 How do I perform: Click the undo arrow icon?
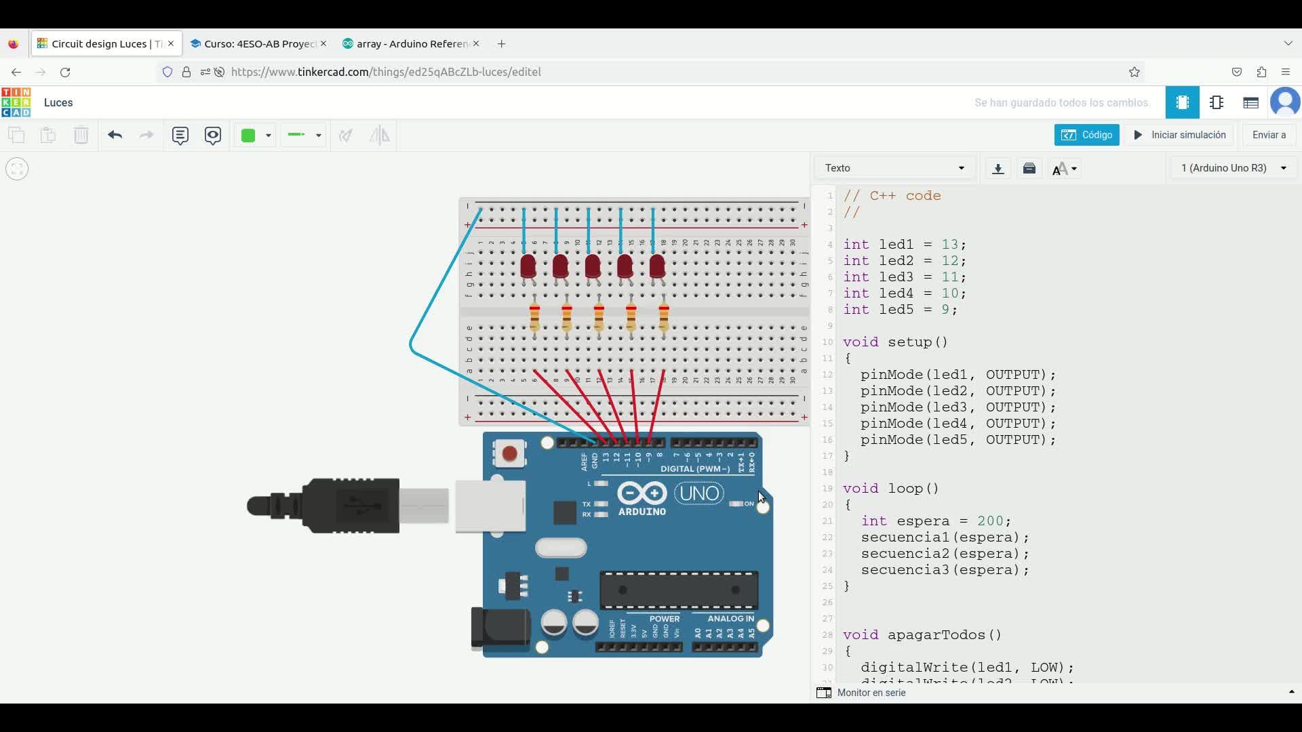pyautogui.click(x=115, y=135)
